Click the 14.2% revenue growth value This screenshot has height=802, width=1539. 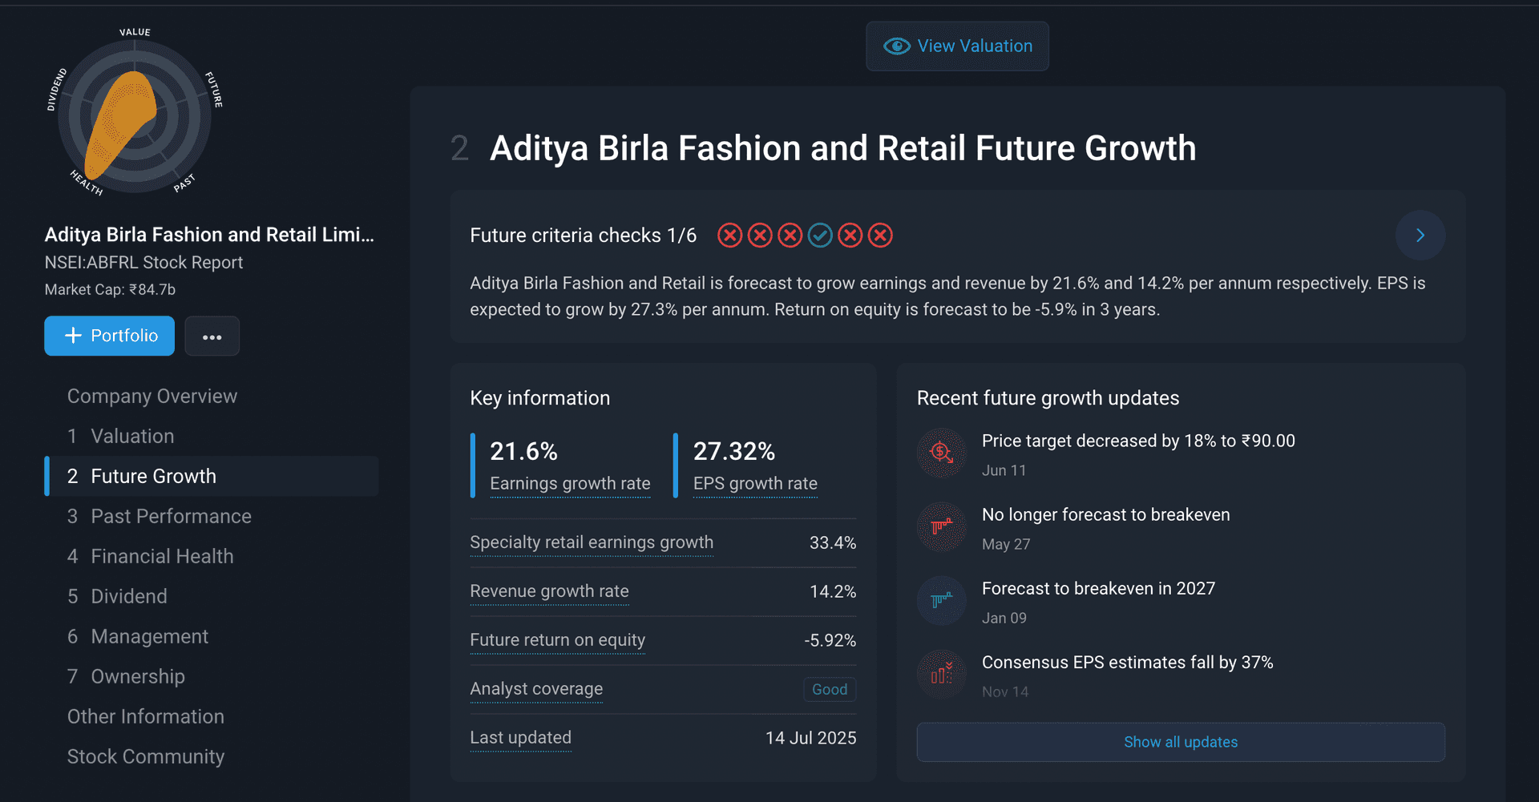[x=833, y=592]
